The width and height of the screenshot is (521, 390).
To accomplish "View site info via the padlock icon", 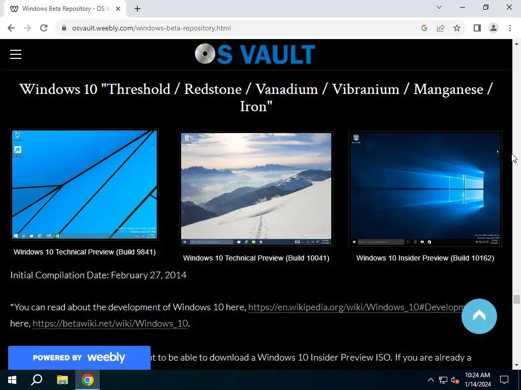I will click(x=64, y=28).
